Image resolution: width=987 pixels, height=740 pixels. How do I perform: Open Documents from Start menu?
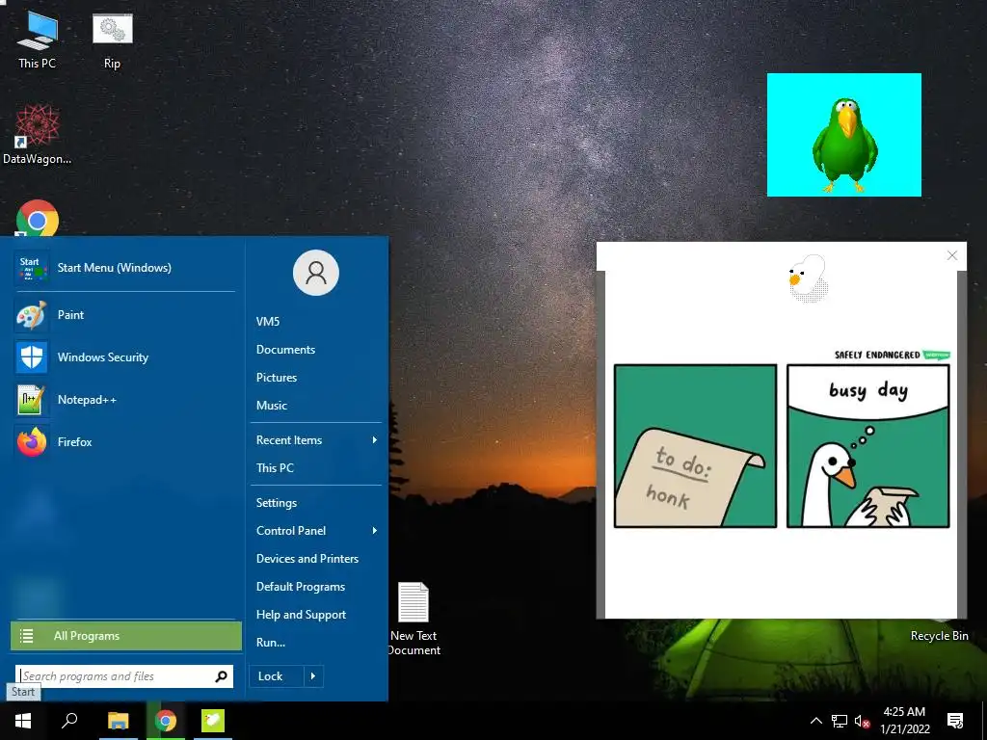[285, 349]
